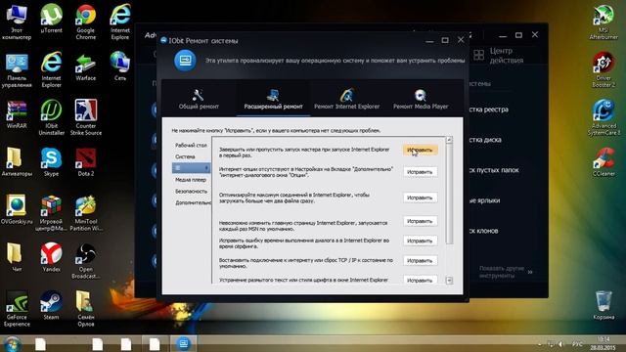
Task: Open Дополнительно category in sidebar
Action: click(x=192, y=202)
